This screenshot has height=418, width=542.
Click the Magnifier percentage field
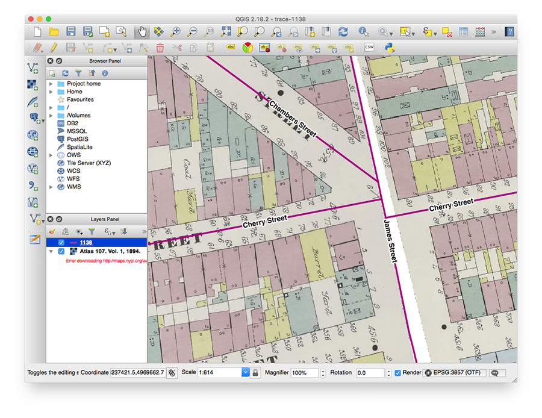305,373
